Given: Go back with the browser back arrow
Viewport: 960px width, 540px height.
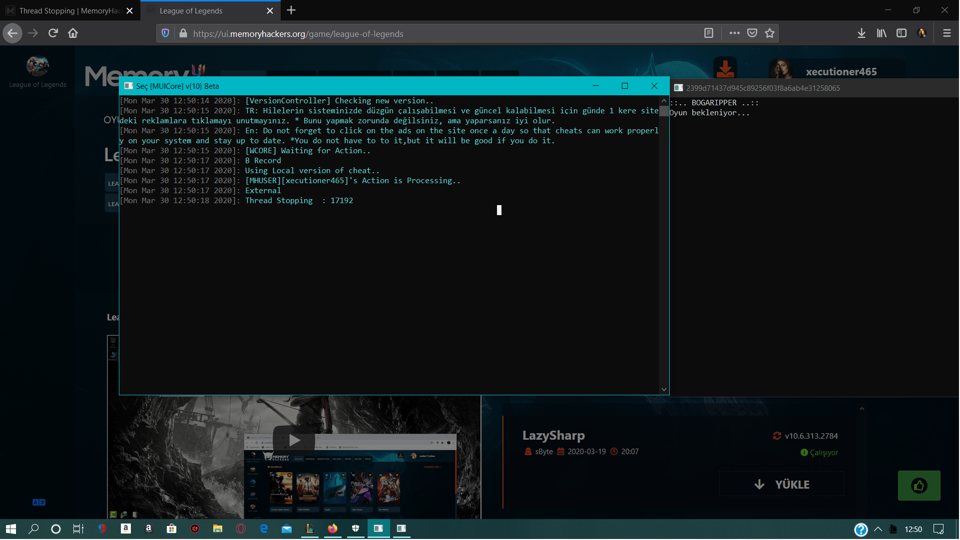Looking at the screenshot, I should 12,33.
